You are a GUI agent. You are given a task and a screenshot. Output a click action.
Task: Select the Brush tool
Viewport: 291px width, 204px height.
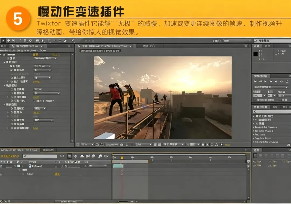55,41
